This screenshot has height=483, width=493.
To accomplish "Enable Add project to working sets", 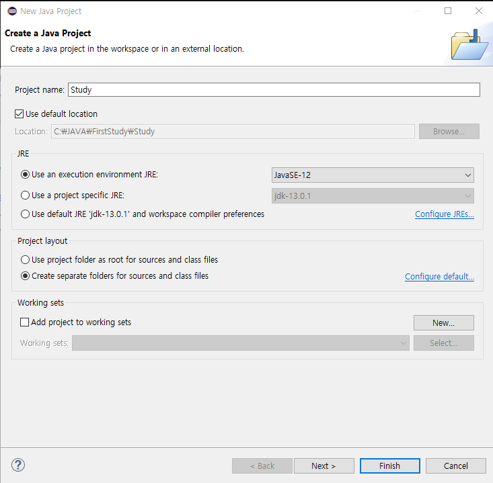I will click(x=24, y=322).
